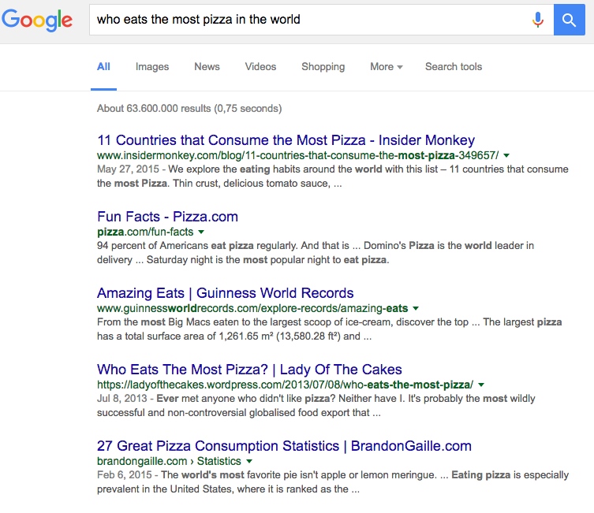Open Fun Facts - Pizza.com result

[x=167, y=217]
